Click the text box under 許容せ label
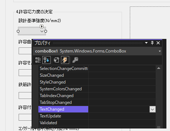Viewport: 170px width, 131px height. 25,73
